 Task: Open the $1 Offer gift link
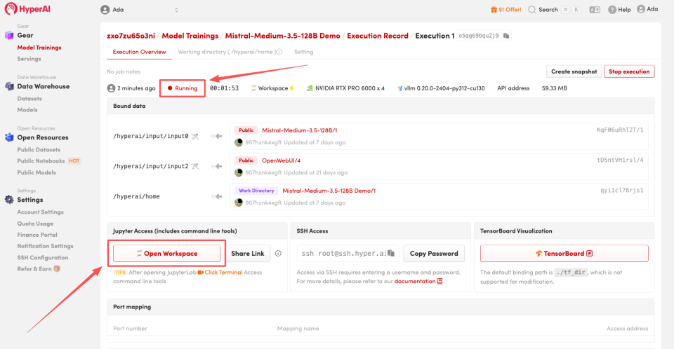coord(506,9)
